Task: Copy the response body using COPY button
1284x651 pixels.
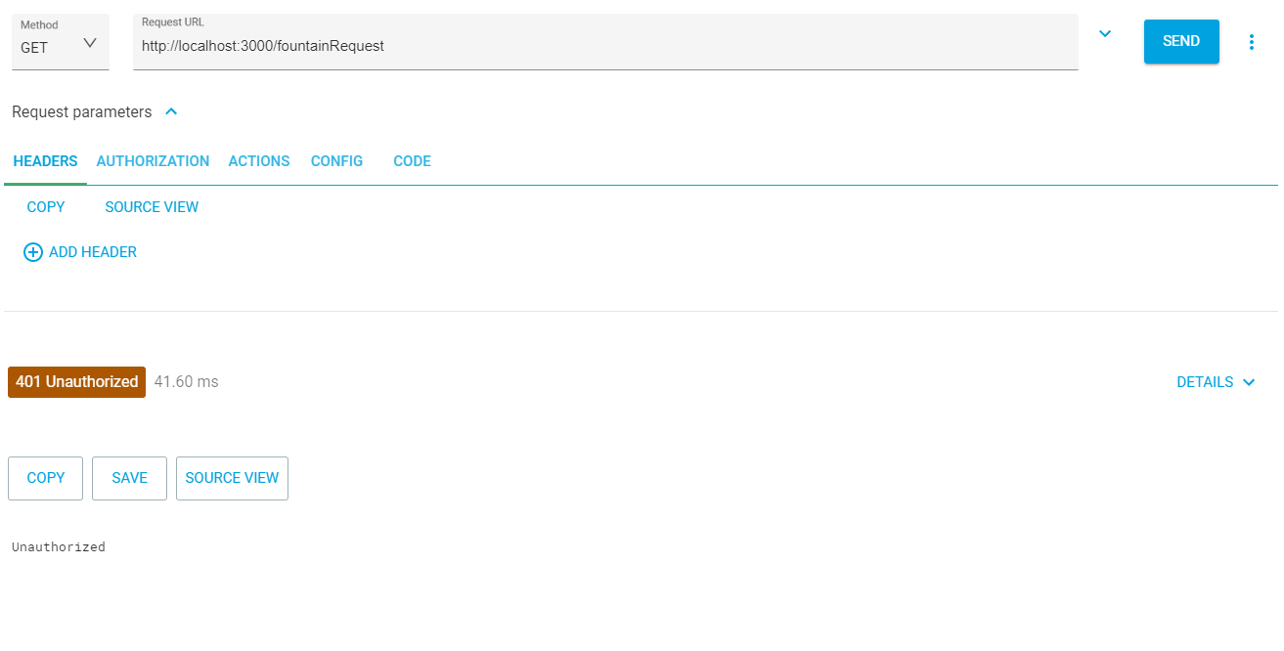Action: pos(46,478)
